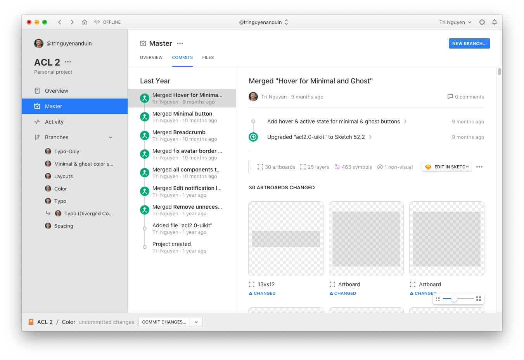This screenshot has width=524, height=360.
Task: Select the Merged Minimal button commit
Action: (182, 117)
